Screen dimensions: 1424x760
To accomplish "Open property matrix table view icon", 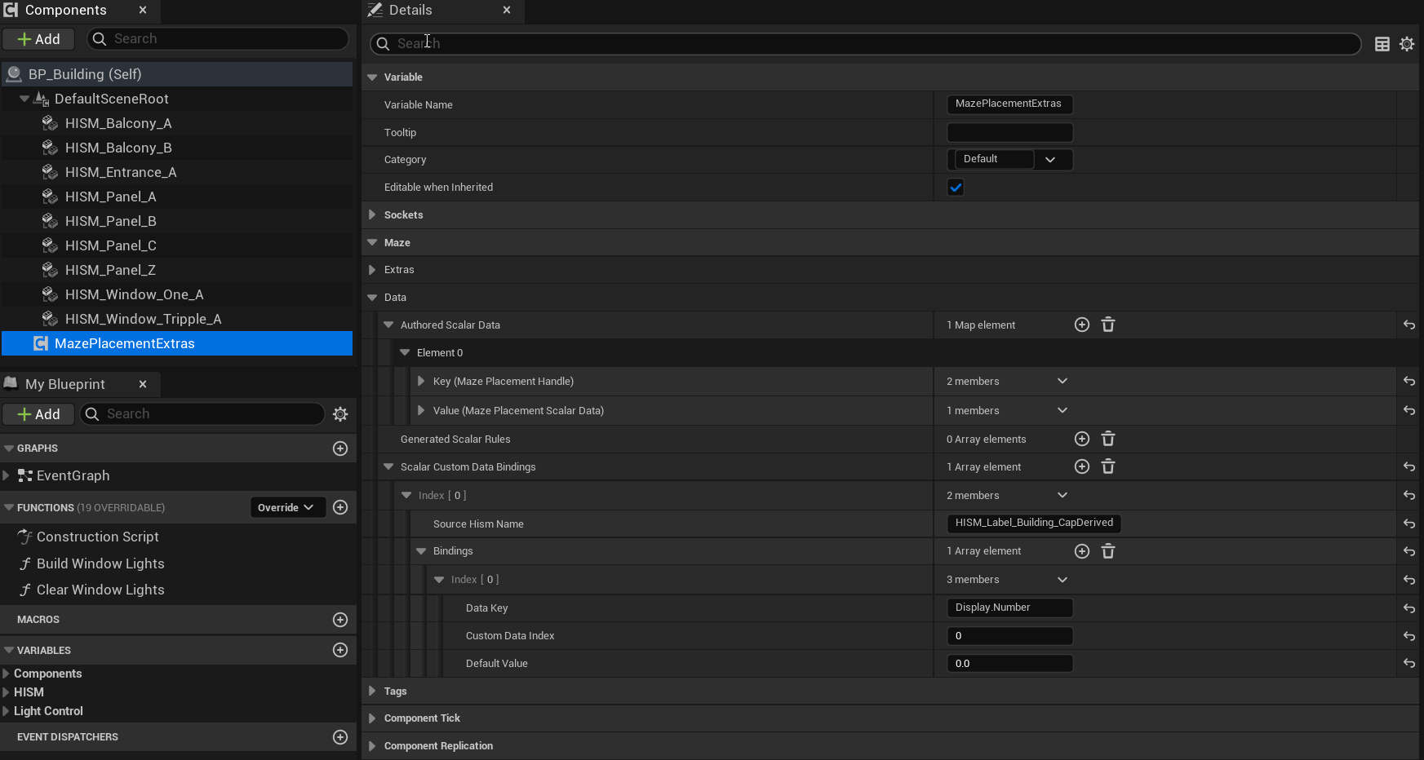I will pyautogui.click(x=1382, y=44).
